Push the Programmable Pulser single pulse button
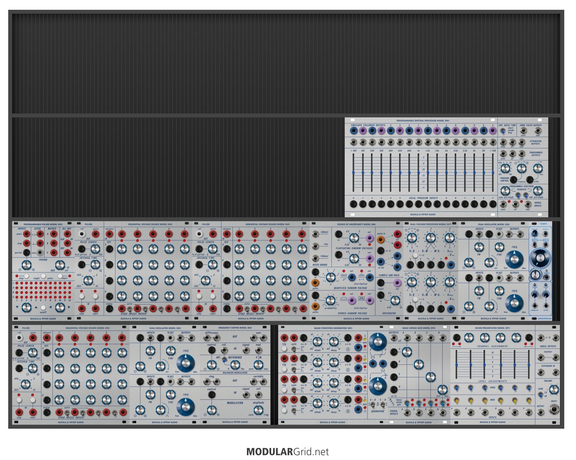Image resolution: width=576 pixels, height=460 pixels. click(43, 276)
